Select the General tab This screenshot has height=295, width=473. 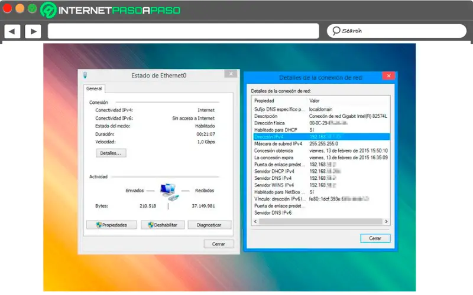(94, 88)
